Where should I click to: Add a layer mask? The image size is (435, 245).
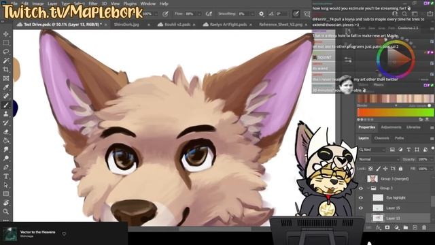[387, 227]
